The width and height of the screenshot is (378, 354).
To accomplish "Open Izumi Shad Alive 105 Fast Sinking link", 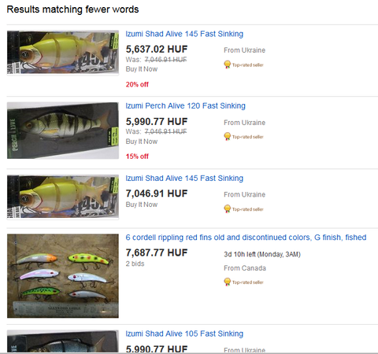I will [x=184, y=334].
